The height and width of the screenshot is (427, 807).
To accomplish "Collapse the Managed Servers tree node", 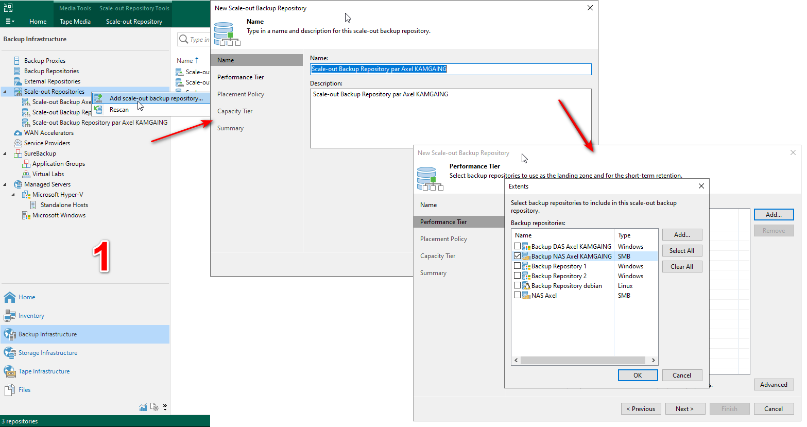I will [x=5, y=184].
